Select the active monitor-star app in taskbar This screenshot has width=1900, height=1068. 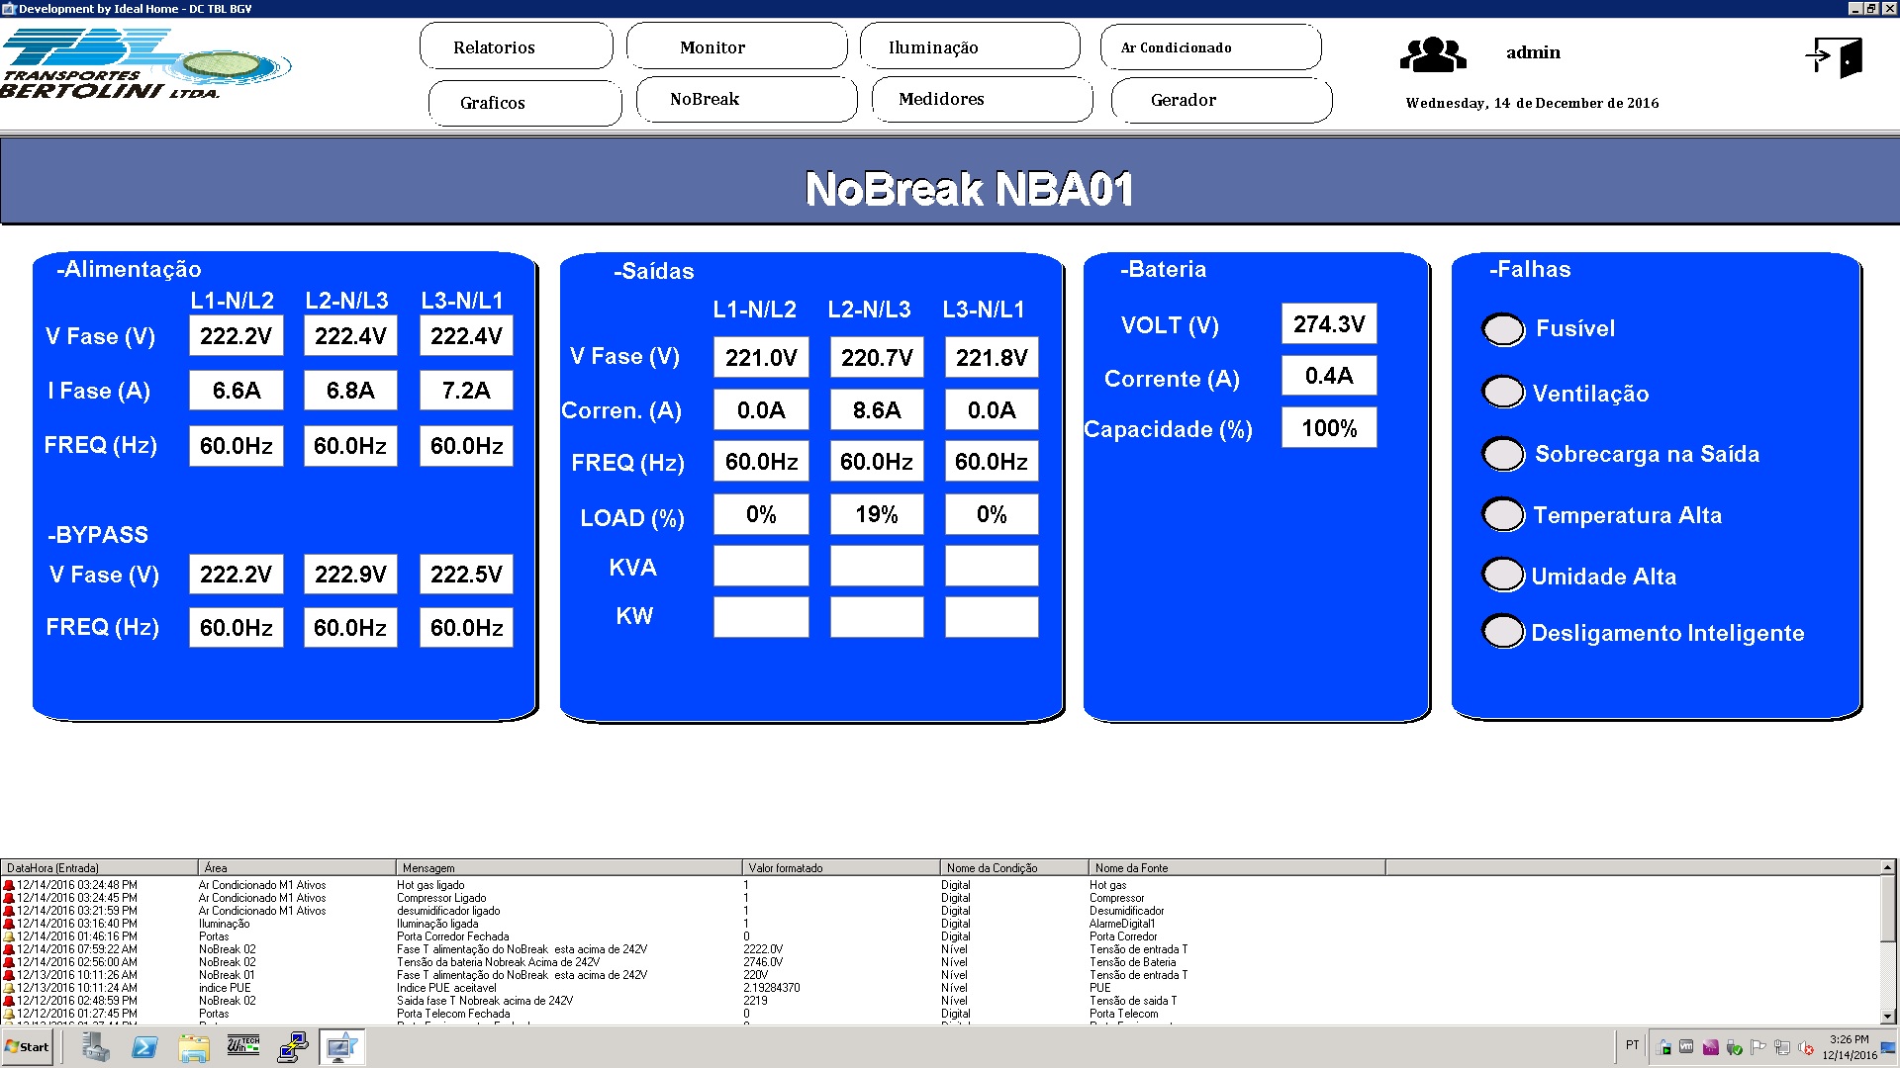[342, 1046]
